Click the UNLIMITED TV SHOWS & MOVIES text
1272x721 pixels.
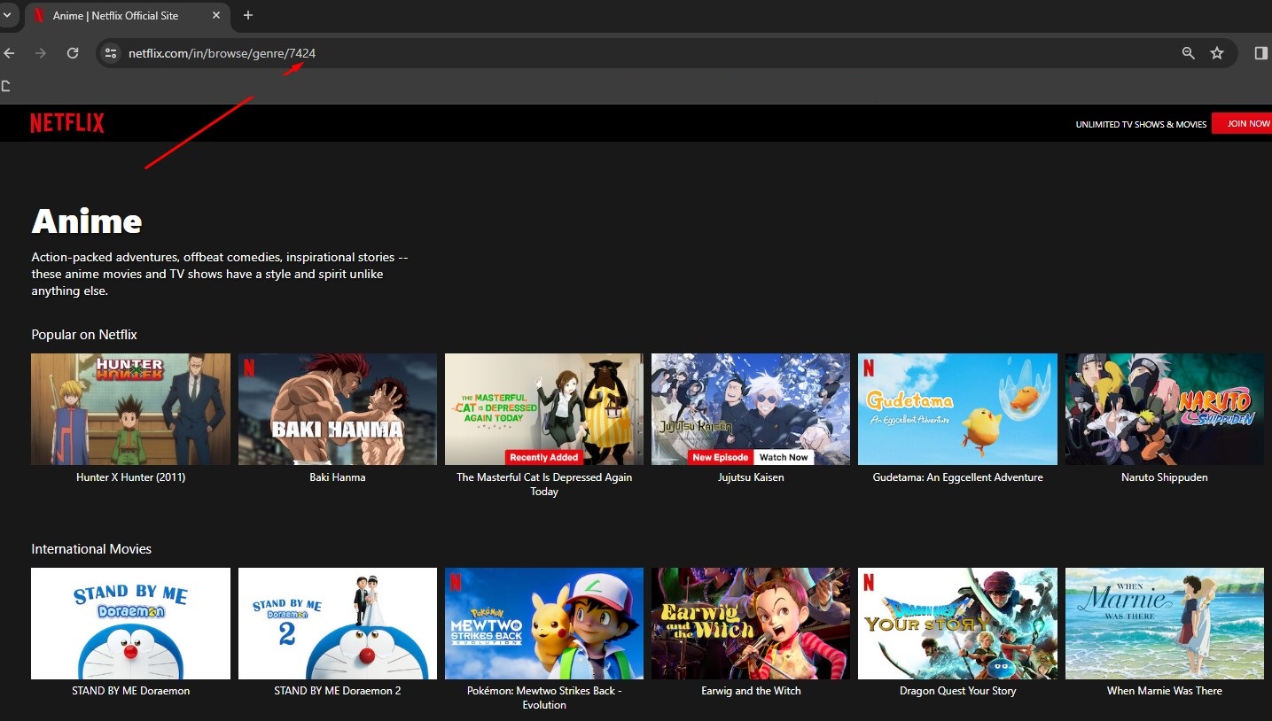pos(1141,124)
